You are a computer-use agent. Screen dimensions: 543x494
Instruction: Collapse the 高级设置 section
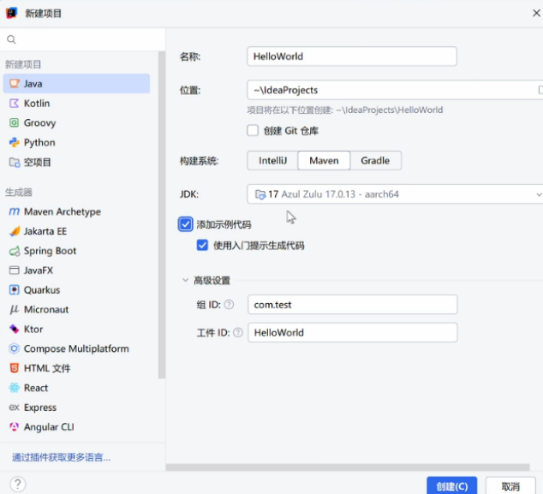185,280
